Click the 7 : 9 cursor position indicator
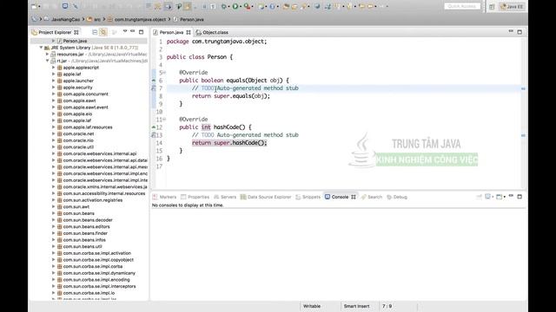556x312 pixels. click(387, 306)
